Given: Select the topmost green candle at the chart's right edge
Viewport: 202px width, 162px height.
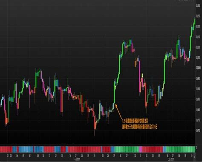Looking at the screenshot, I should tap(195, 21).
